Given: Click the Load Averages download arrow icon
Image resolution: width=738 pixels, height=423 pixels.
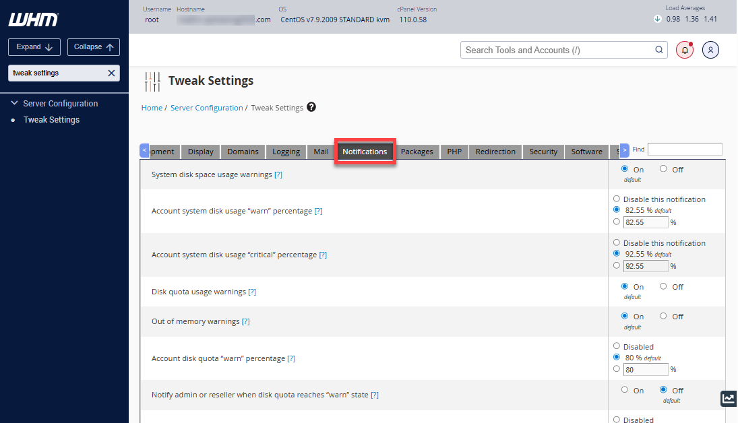Looking at the screenshot, I should pyautogui.click(x=656, y=20).
